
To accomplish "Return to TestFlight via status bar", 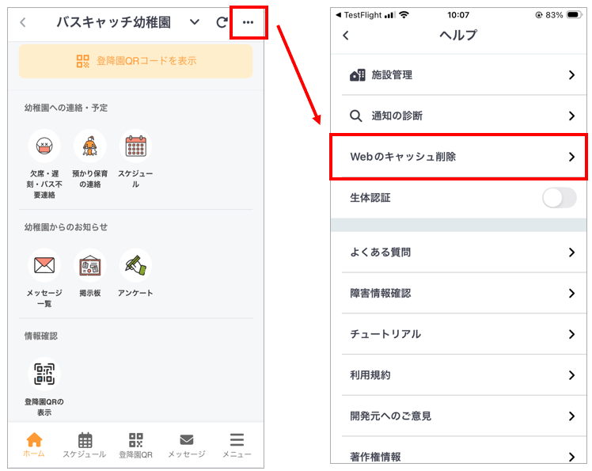I will point(359,15).
